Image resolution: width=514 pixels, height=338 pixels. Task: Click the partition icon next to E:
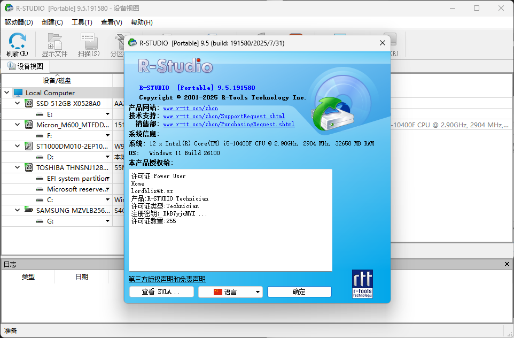(40, 114)
